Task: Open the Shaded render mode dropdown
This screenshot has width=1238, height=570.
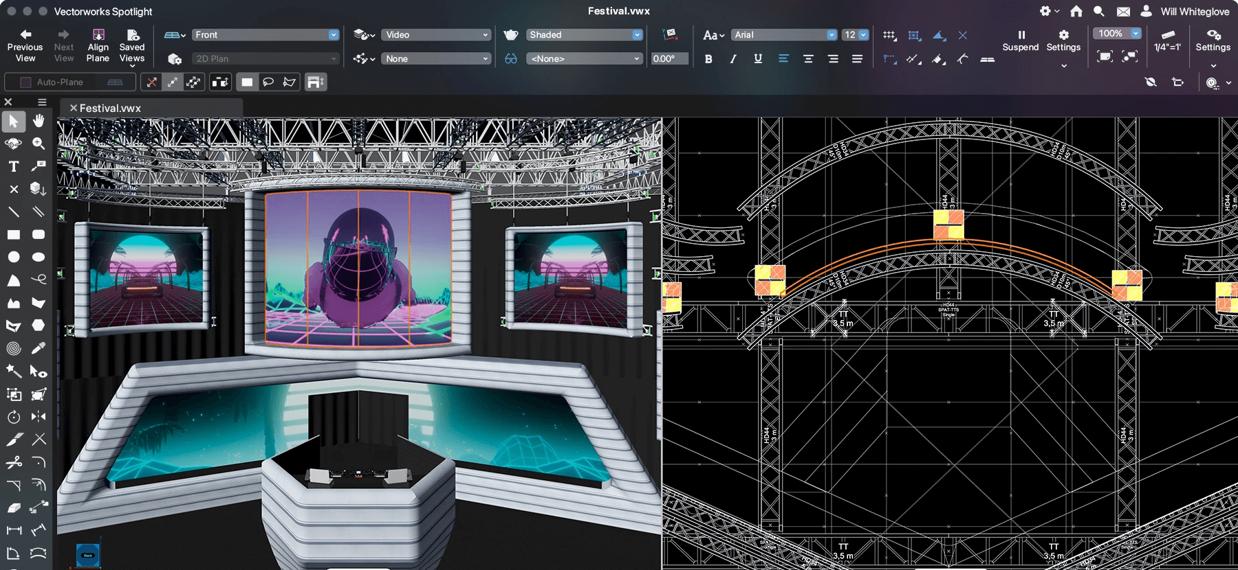Action: point(585,35)
